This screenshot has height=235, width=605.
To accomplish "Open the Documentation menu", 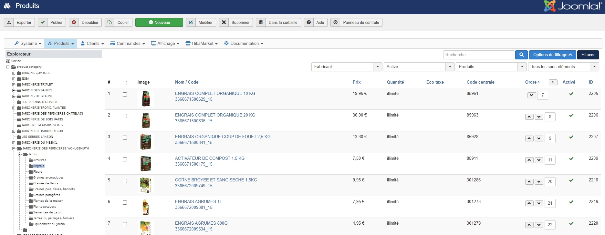I will (244, 44).
